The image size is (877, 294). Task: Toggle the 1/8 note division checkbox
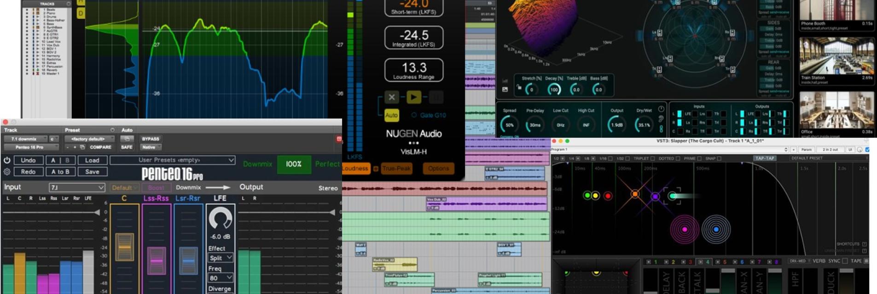[593, 158]
